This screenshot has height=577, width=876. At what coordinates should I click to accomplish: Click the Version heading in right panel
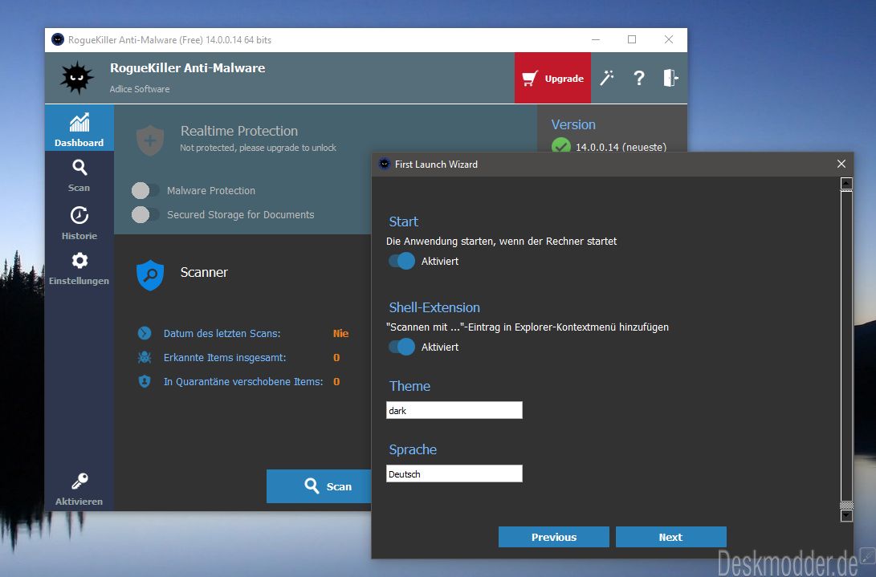(573, 124)
